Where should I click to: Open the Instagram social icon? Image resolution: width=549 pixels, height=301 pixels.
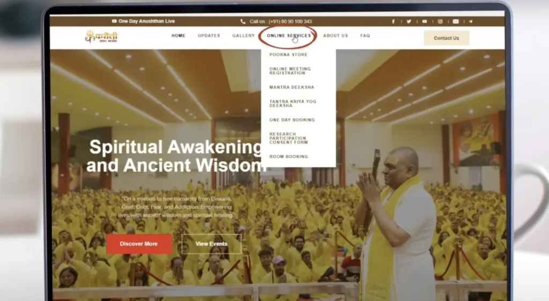[440, 21]
